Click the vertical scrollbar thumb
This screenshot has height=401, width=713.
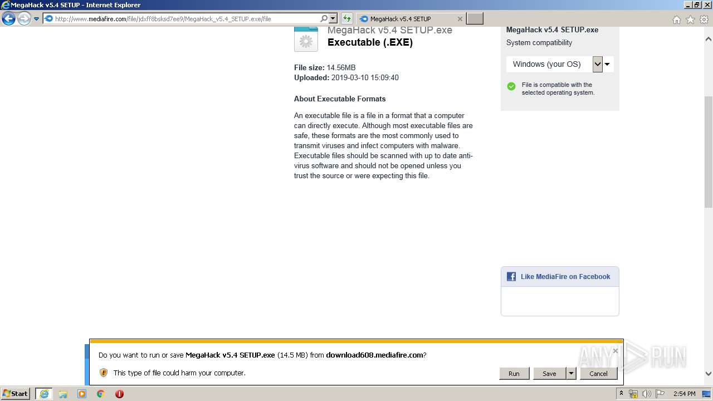(709, 151)
